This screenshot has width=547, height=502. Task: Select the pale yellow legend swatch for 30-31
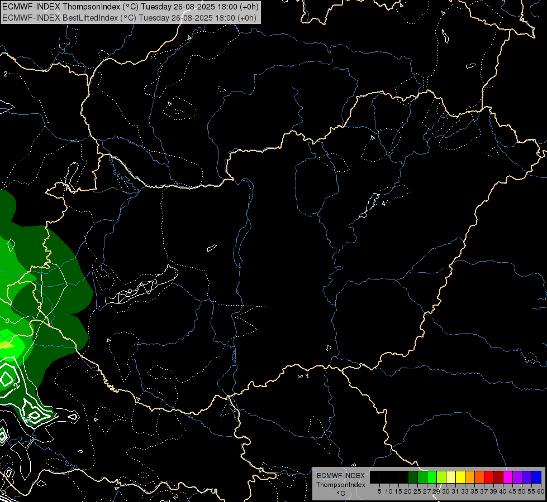click(x=451, y=477)
